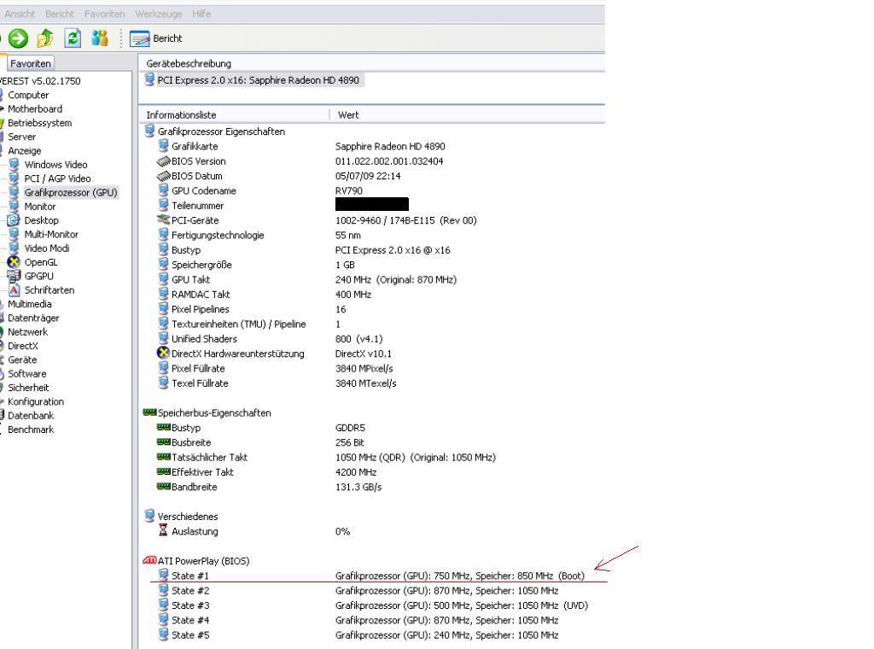The image size is (874, 649).
Task: Select Software in the tree
Action: pos(26,373)
